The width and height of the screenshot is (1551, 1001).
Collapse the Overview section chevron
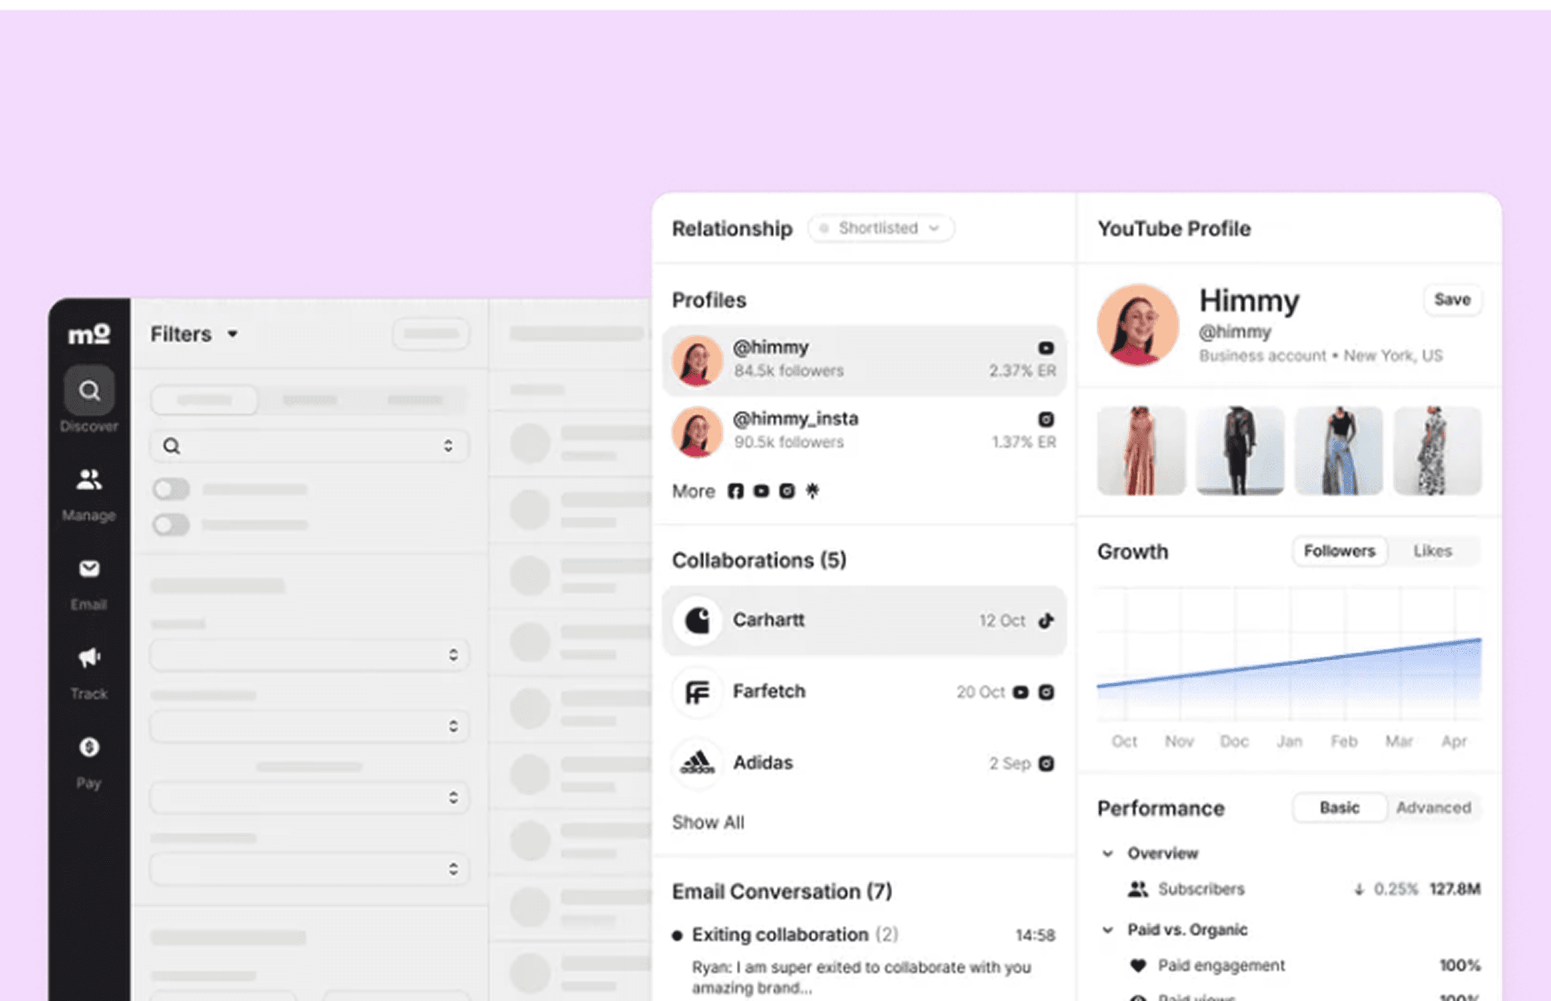pos(1107,853)
